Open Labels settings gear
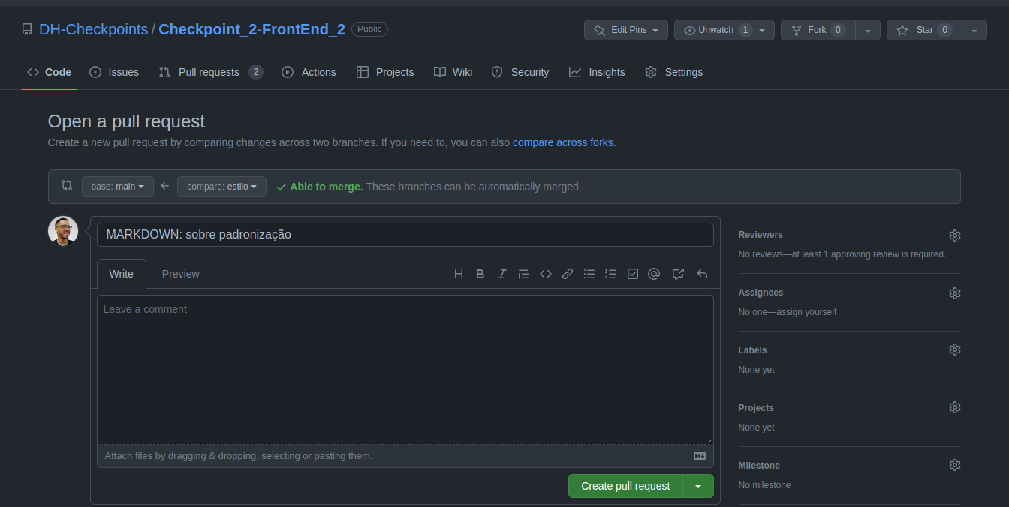 coord(955,349)
